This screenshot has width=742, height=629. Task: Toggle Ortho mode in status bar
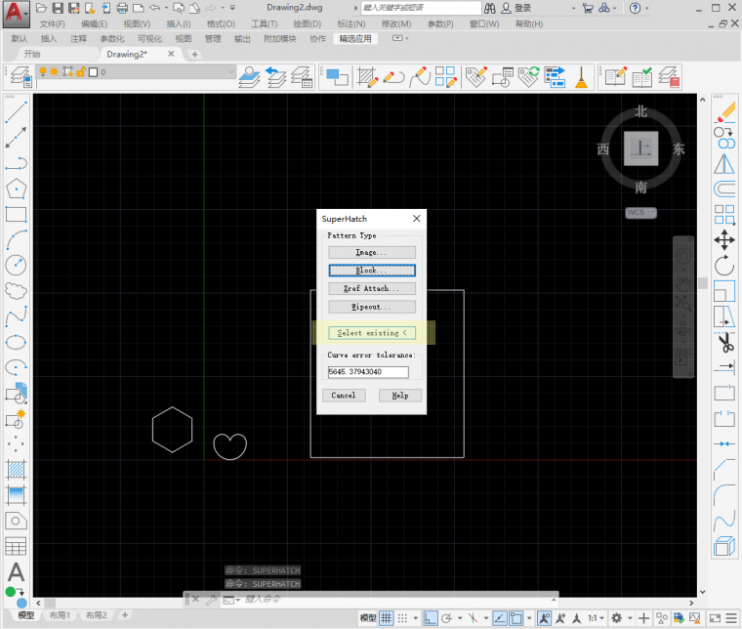pos(430,618)
